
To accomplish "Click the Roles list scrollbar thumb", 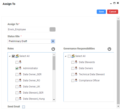I will click(54, 63).
